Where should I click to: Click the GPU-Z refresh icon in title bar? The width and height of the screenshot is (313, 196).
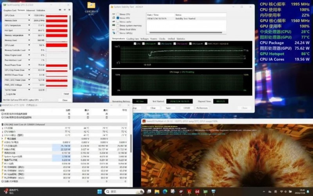[64, 10]
